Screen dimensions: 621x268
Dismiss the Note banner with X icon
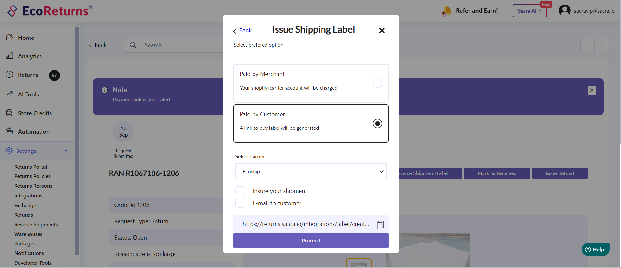click(592, 90)
